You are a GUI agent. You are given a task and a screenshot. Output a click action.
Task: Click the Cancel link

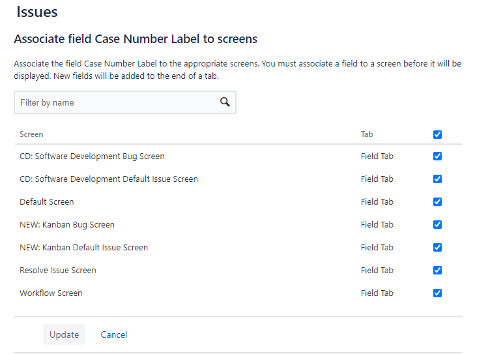coord(114,334)
